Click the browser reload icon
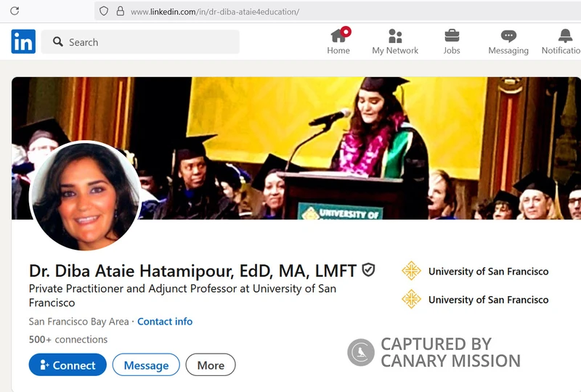The height and width of the screenshot is (392, 581). [x=15, y=11]
